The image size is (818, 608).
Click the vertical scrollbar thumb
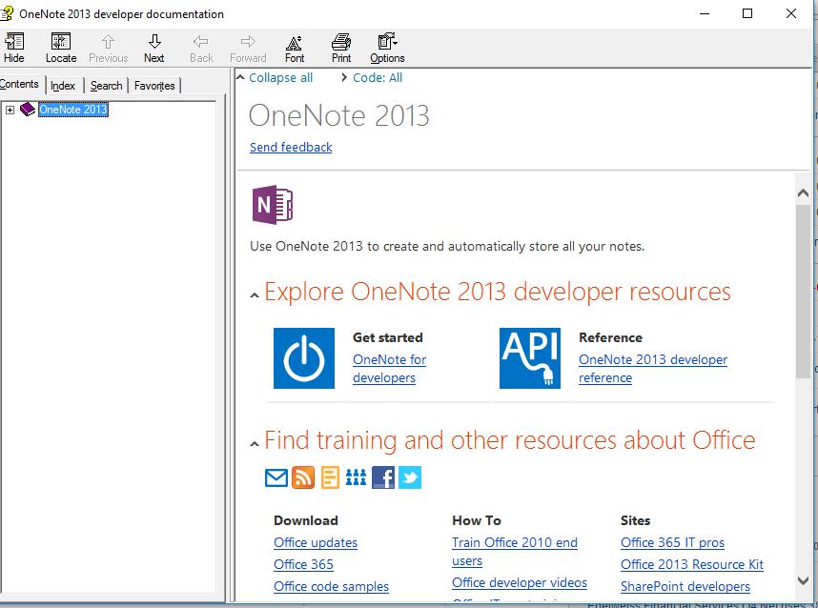click(x=804, y=291)
